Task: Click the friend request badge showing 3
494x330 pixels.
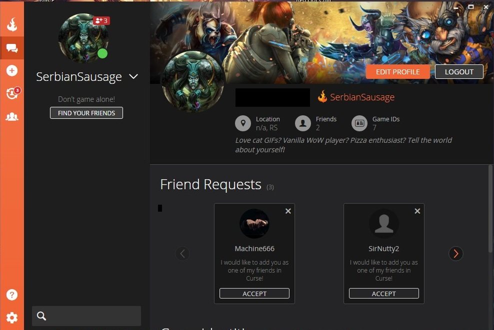Action: tap(101, 21)
